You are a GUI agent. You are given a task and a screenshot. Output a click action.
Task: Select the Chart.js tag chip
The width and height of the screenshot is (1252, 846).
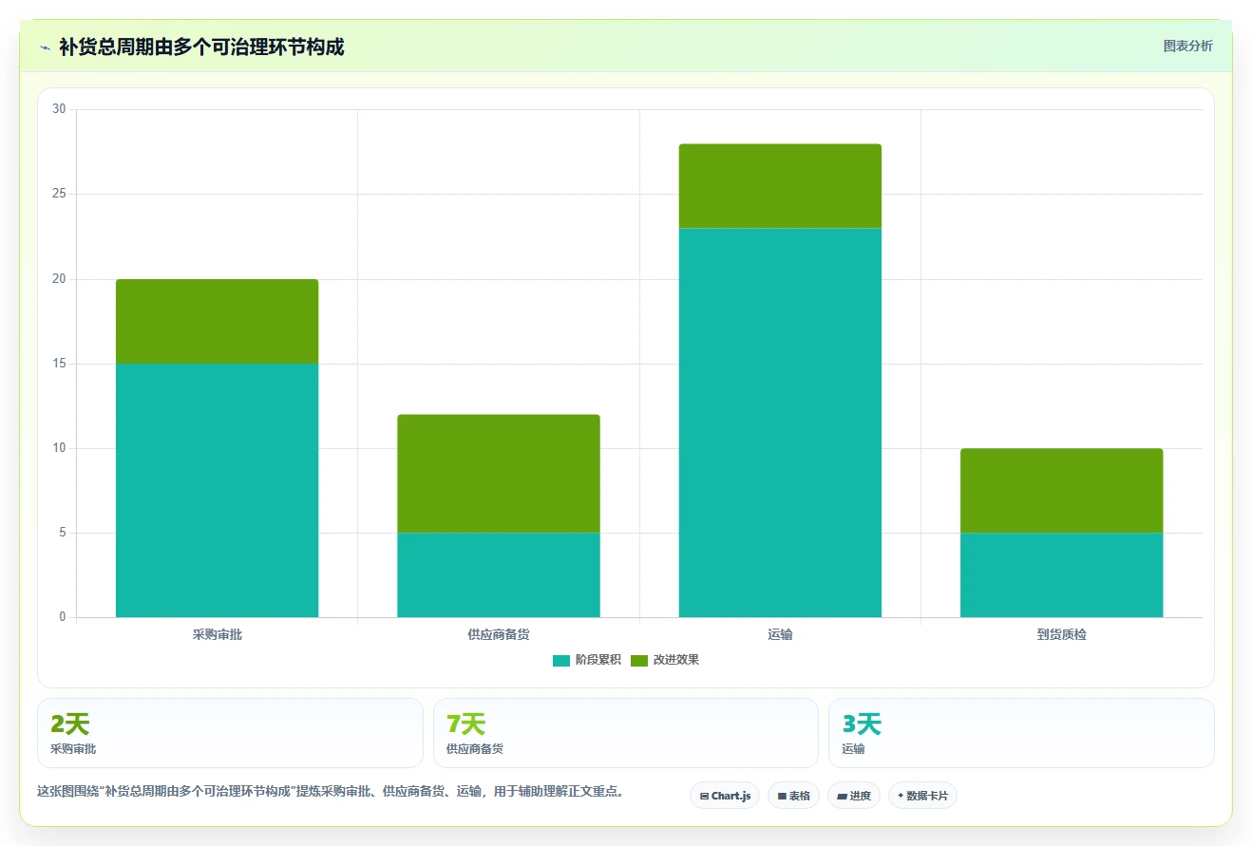coord(725,796)
